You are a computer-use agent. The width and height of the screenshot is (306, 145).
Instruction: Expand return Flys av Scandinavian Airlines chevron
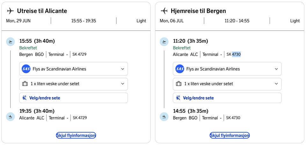point(276,69)
